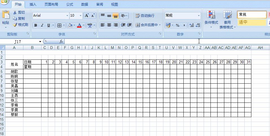
Task: Increase font size with large A button
Action: coord(87,15)
